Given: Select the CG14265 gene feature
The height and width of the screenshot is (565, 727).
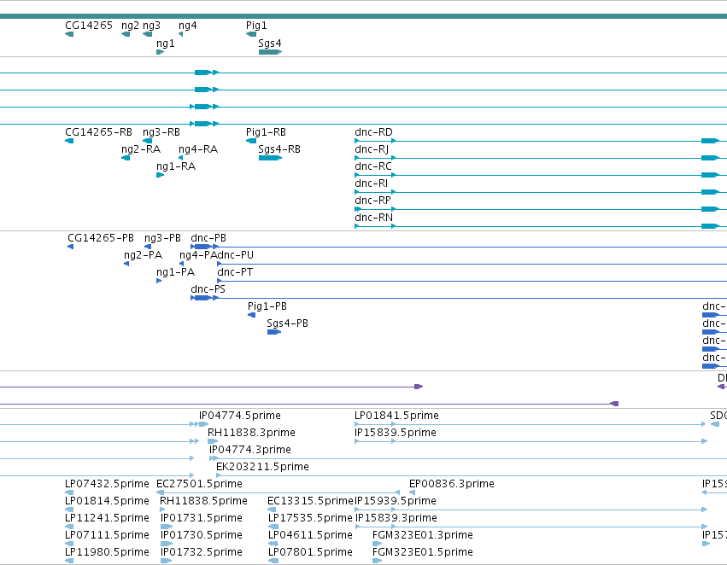Looking at the screenshot, I should pyautogui.click(x=69, y=34).
